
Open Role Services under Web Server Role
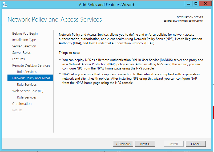[x=27, y=97]
